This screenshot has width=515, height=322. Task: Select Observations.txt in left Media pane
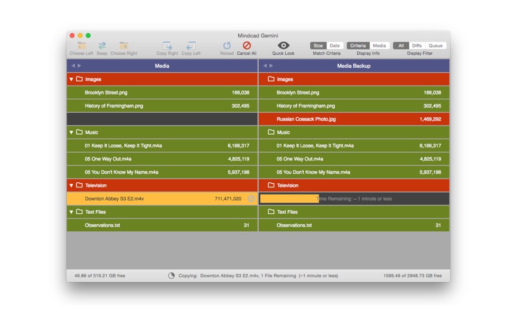pos(102,225)
